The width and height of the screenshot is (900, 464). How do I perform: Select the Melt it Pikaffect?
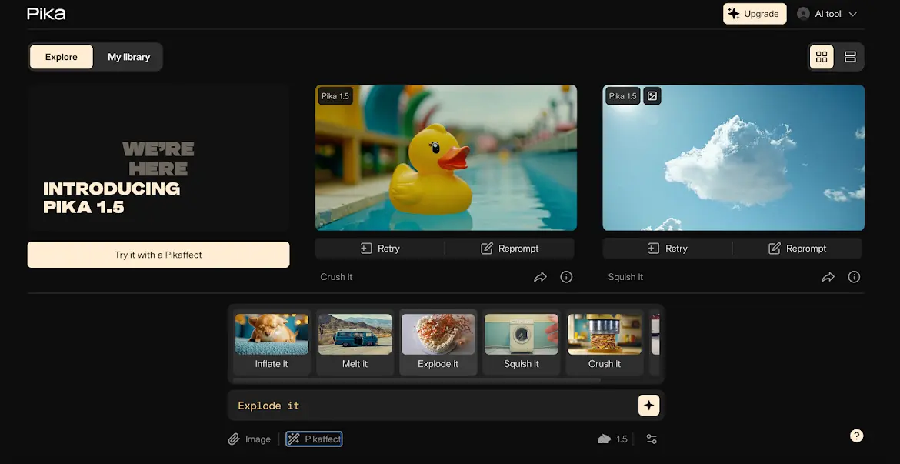[x=355, y=342]
